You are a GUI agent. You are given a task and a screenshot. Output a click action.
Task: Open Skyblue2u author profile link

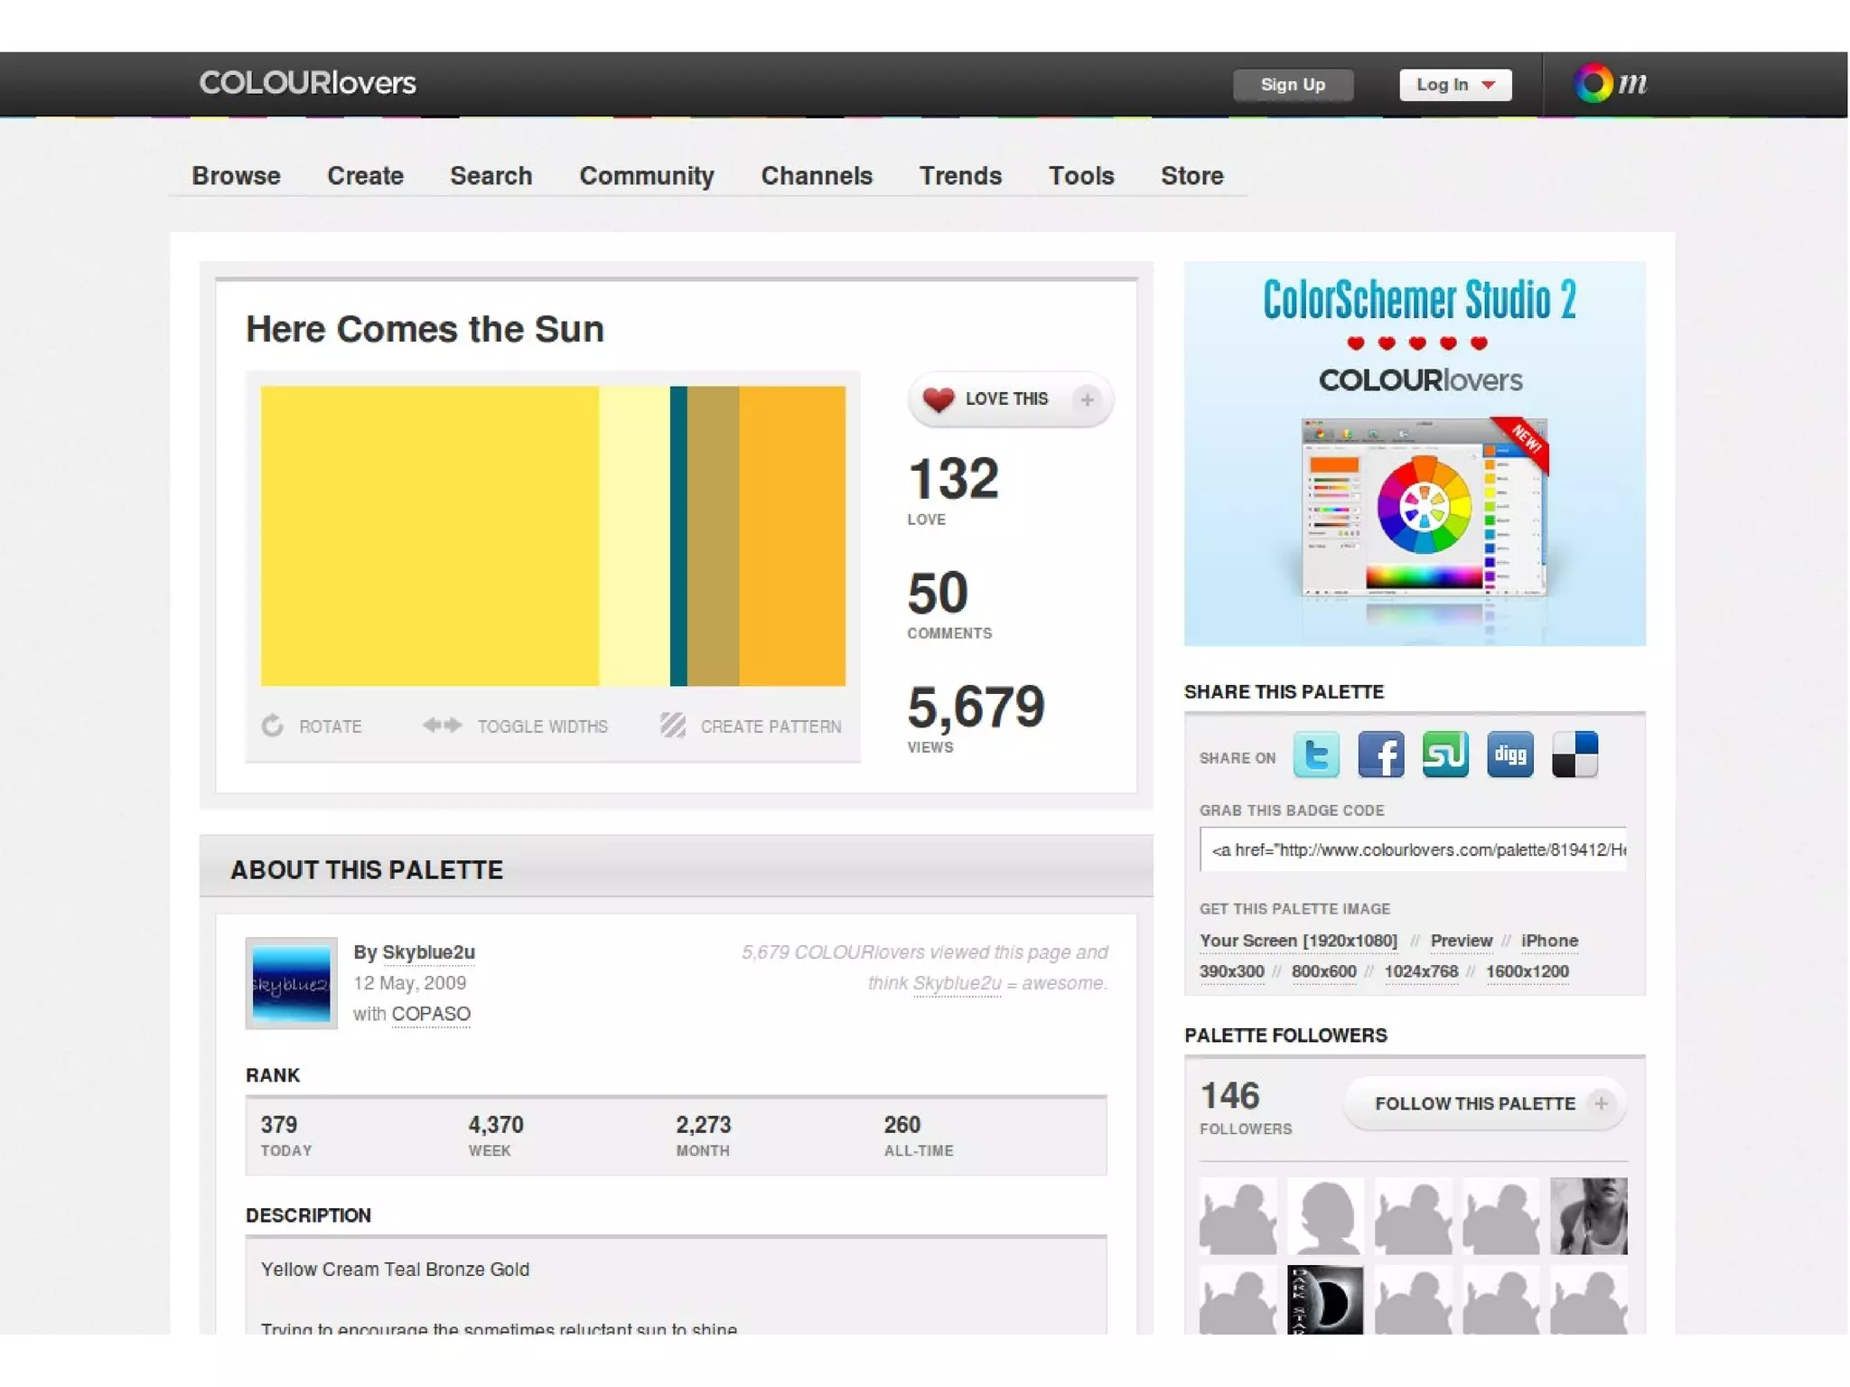(428, 951)
